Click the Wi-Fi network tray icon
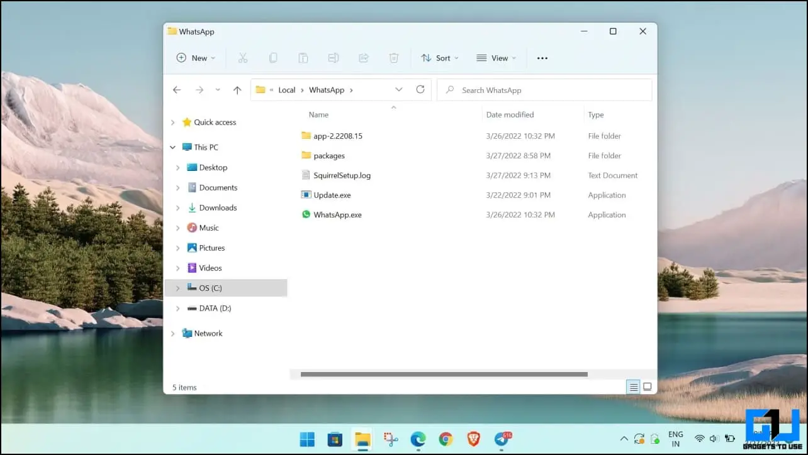Image resolution: width=808 pixels, height=455 pixels. pos(699,439)
